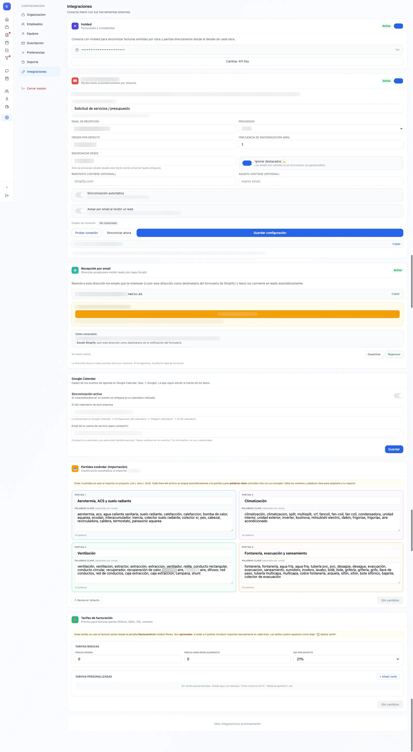Viewport: 413px width, 752px height.
Task: Click the logout icon at rail bottom
Action: [x=7, y=195]
